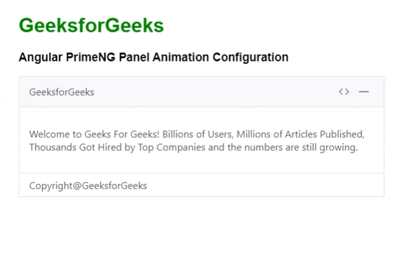Screen dimensions: 398x254
Task: Click the code brackets icon in panel header
Action: [344, 92]
